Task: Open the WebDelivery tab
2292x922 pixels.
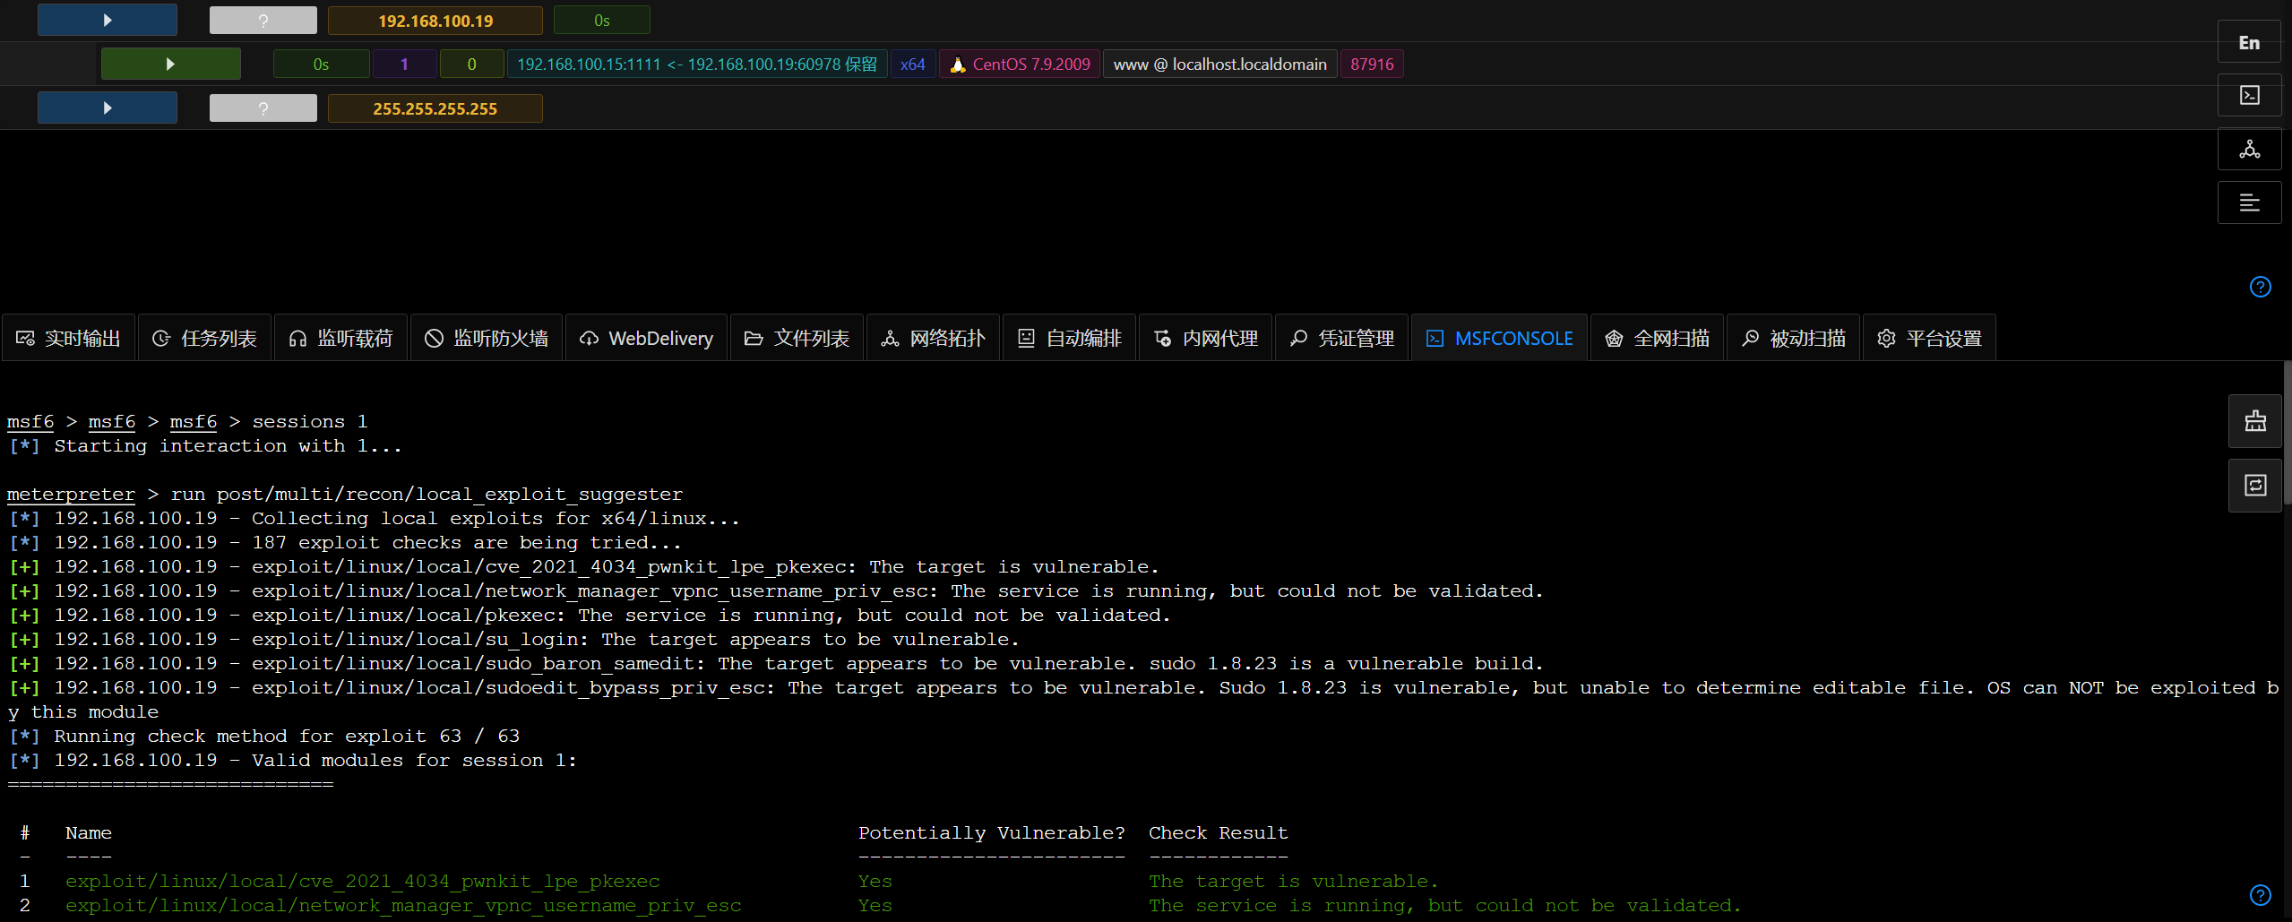Action: click(647, 338)
